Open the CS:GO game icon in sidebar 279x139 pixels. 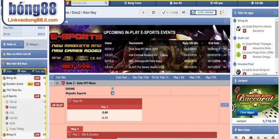[x=7, y=118]
